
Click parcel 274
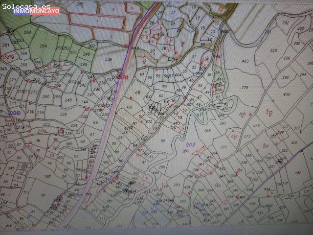[x=256, y=125]
